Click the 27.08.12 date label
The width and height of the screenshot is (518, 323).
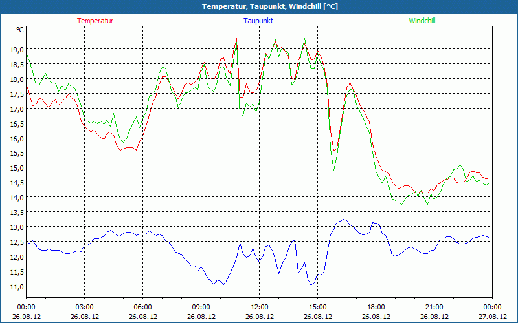[491, 317]
